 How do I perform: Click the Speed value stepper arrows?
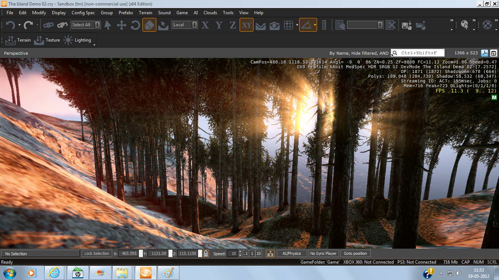(240, 253)
